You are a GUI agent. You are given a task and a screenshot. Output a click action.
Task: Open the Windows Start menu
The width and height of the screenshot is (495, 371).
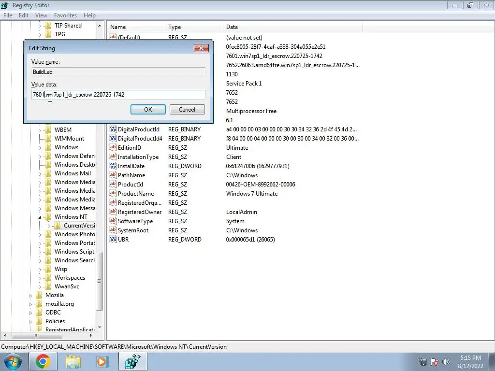13,361
